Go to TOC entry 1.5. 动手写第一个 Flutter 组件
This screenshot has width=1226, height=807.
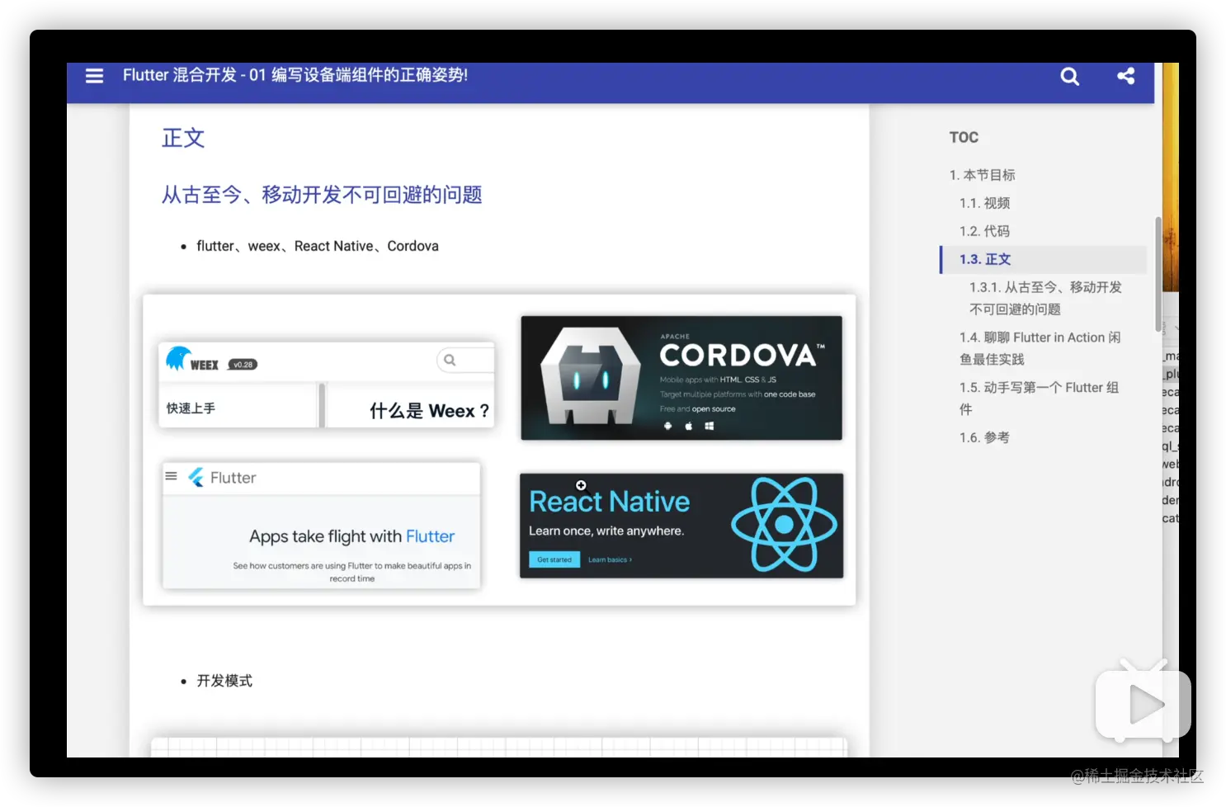point(1039,399)
